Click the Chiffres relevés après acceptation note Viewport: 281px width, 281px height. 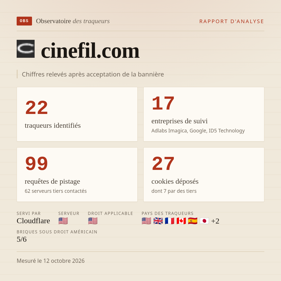click(93, 74)
